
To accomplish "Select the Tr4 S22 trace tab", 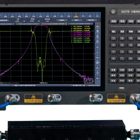I will coord(80,24).
